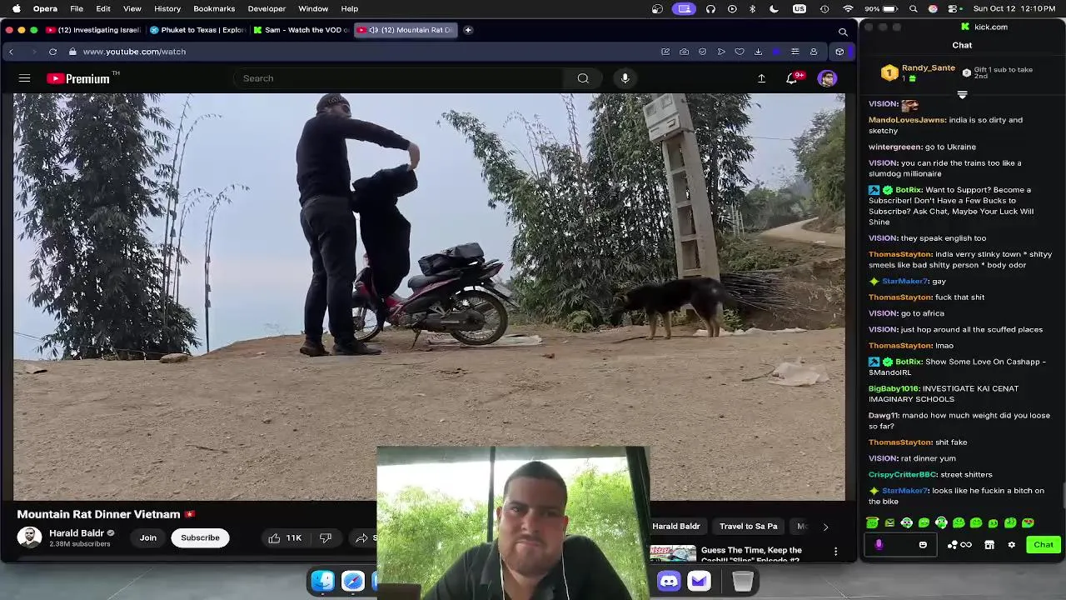Toggle macOS Do Not Disturb moon
The height and width of the screenshot is (600, 1066).
tap(774, 9)
